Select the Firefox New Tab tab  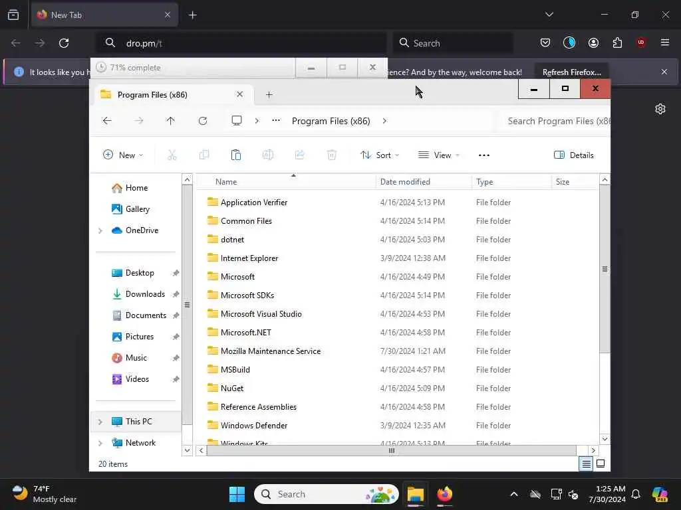[x=104, y=15]
